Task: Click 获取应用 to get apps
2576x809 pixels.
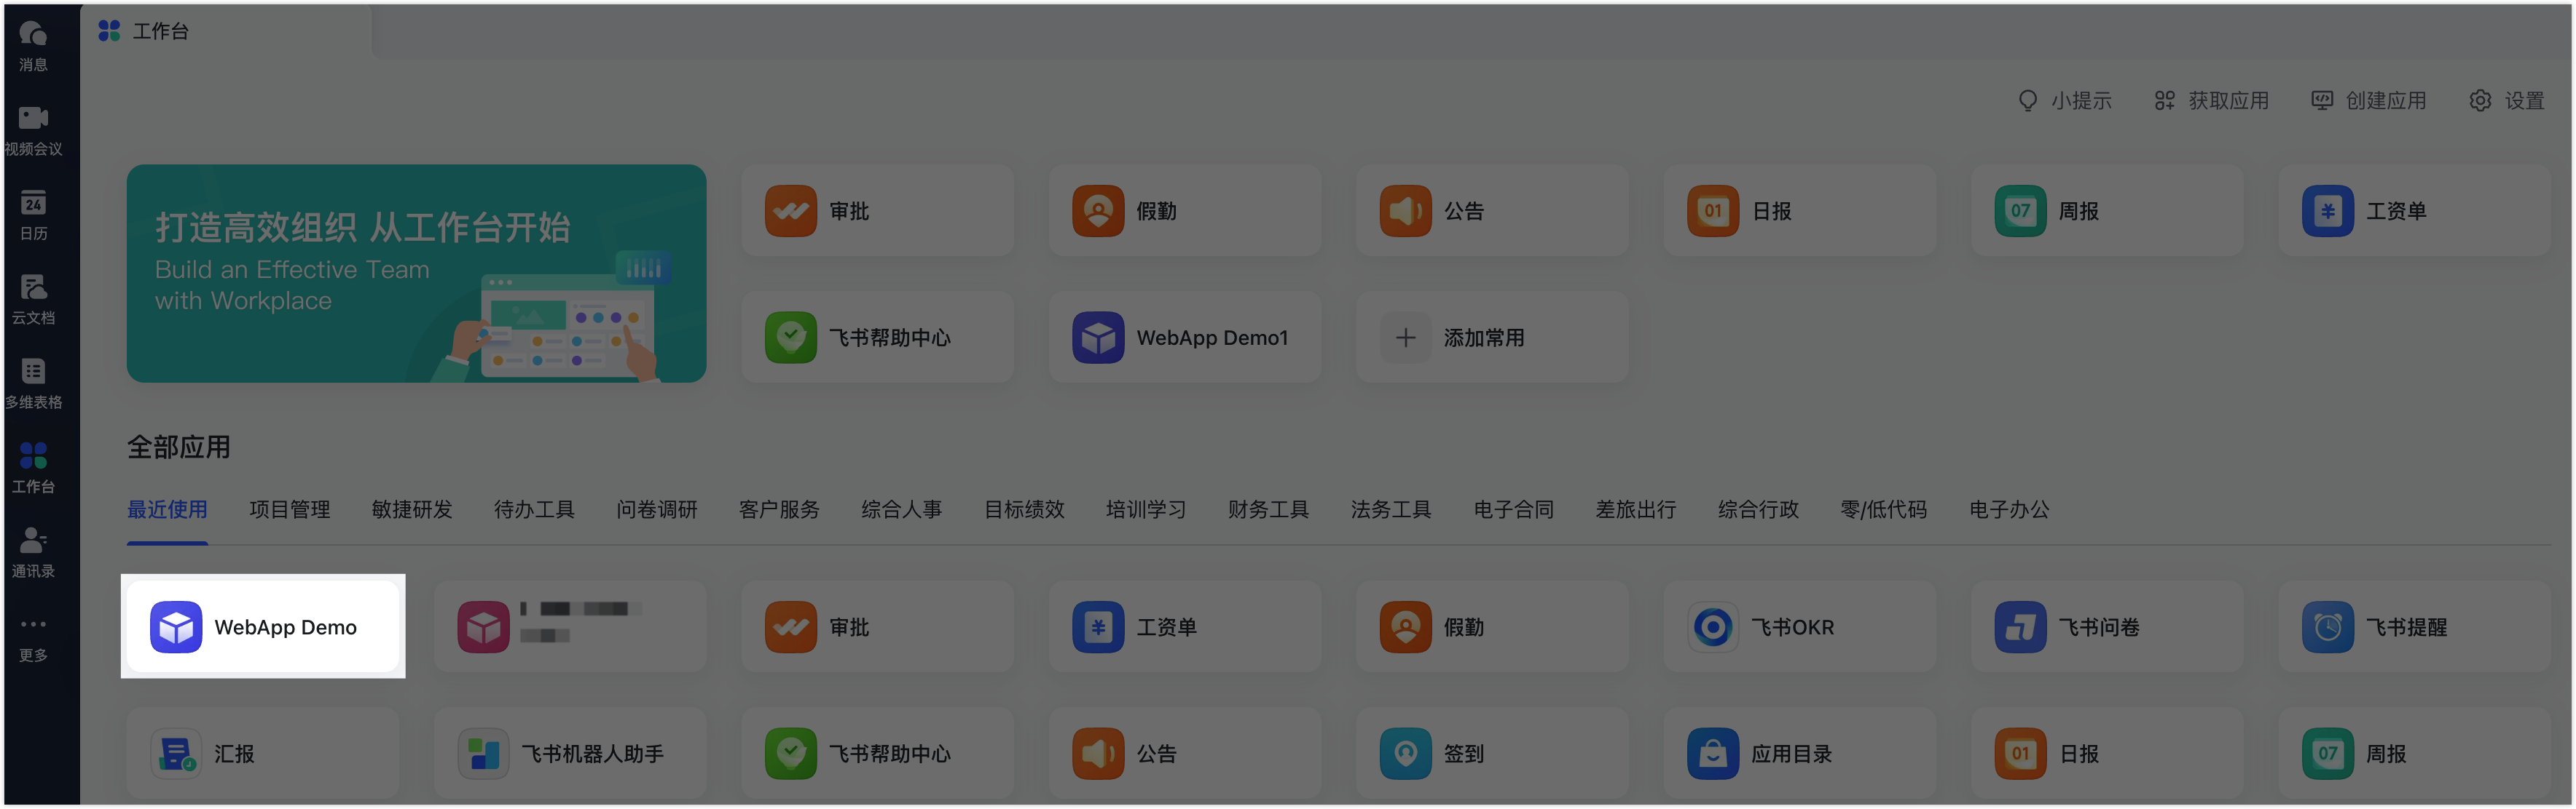Action: coord(2211,100)
